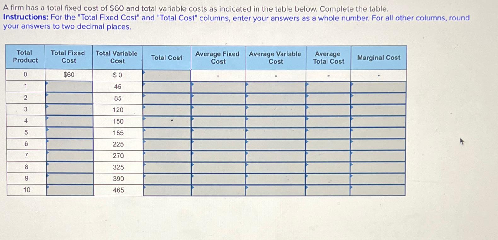The height and width of the screenshot is (240, 498).
Task: Click the Marginal Cost column header
Action: click(378, 58)
